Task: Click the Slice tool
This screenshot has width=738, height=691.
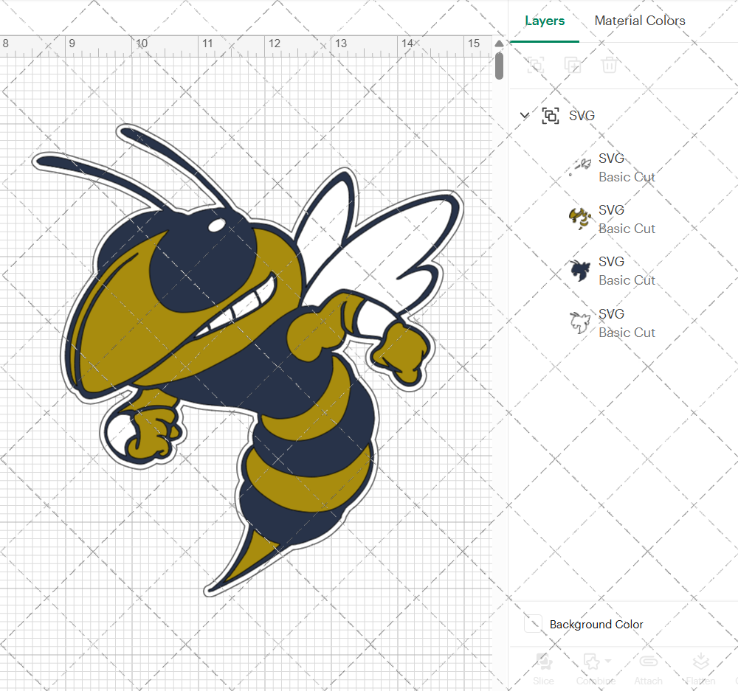Action: coord(544,668)
